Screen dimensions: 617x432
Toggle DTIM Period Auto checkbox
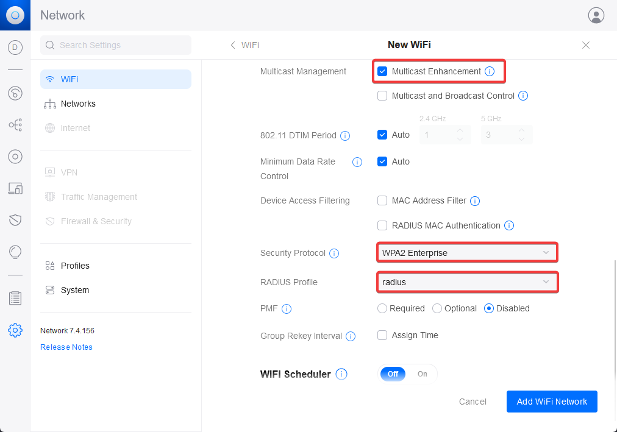[382, 135]
